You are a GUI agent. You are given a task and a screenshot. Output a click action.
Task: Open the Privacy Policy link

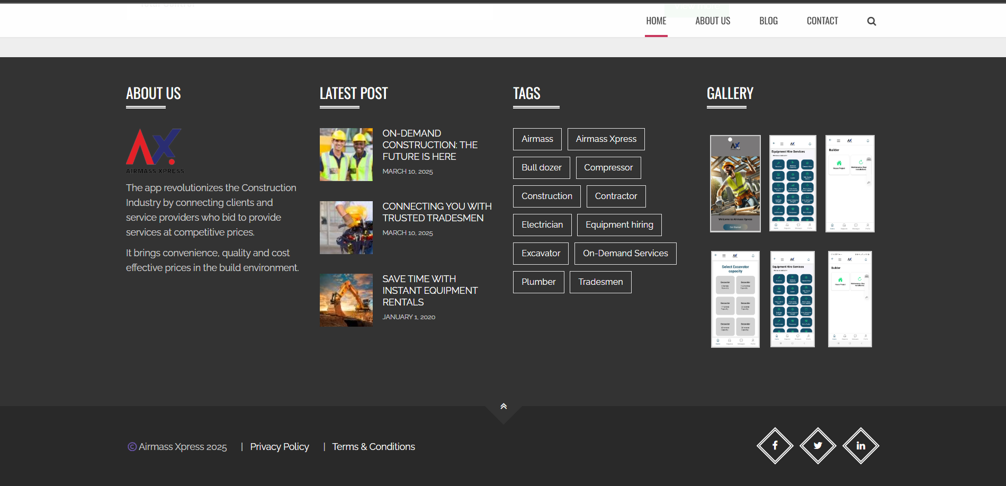(x=279, y=447)
